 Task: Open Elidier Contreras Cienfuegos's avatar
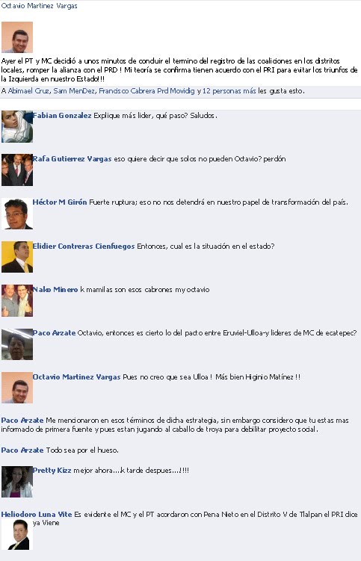point(17,257)
